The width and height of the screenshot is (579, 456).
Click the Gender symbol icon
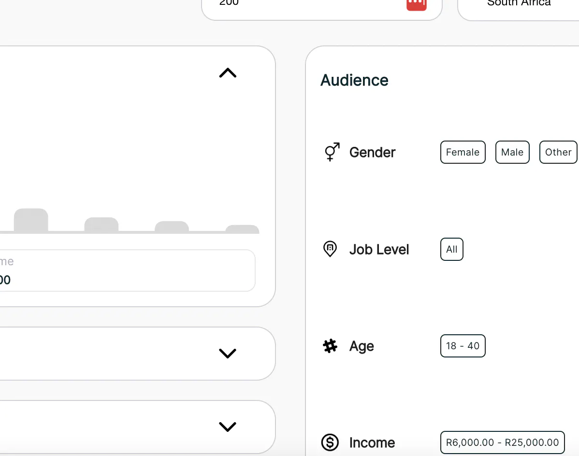[332, 152]
